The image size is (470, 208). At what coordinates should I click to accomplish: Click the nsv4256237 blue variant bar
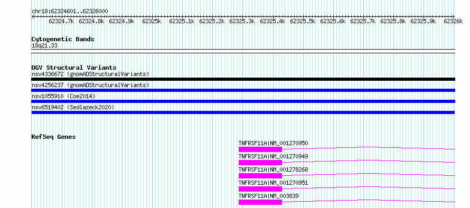click(x=243, y=90)
